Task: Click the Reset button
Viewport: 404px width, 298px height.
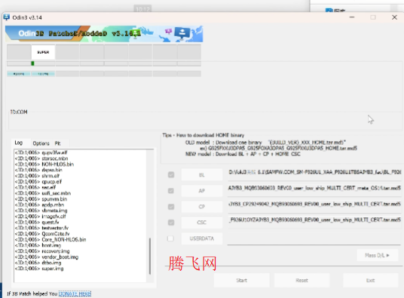Action: point(301,280)
